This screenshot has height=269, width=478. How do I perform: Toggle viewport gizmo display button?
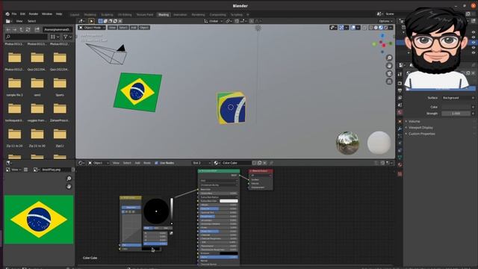click(341, 28)
